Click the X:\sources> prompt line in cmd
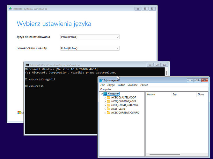Viewport: 213px width, 159px height. coord(34,86)
